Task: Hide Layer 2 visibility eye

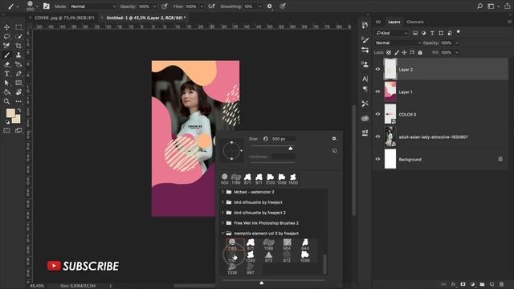Action: click(377, 69)
